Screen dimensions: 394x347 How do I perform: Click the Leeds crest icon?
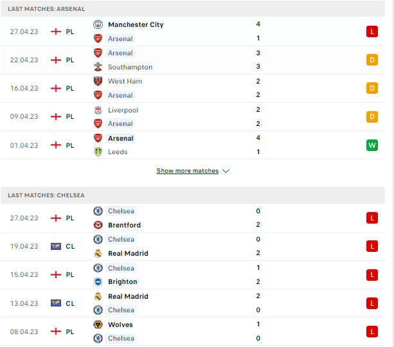tap(98, 152)
